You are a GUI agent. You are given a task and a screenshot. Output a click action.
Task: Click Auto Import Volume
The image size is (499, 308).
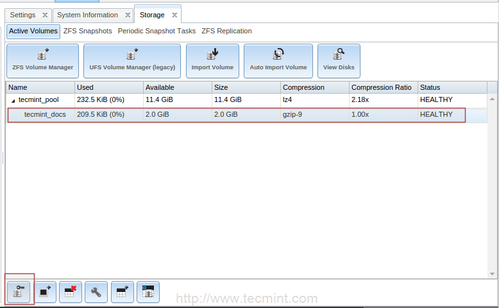tap(278, 61)
